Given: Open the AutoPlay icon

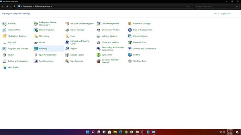Looking at the screenshot, I should pos(5,24).
